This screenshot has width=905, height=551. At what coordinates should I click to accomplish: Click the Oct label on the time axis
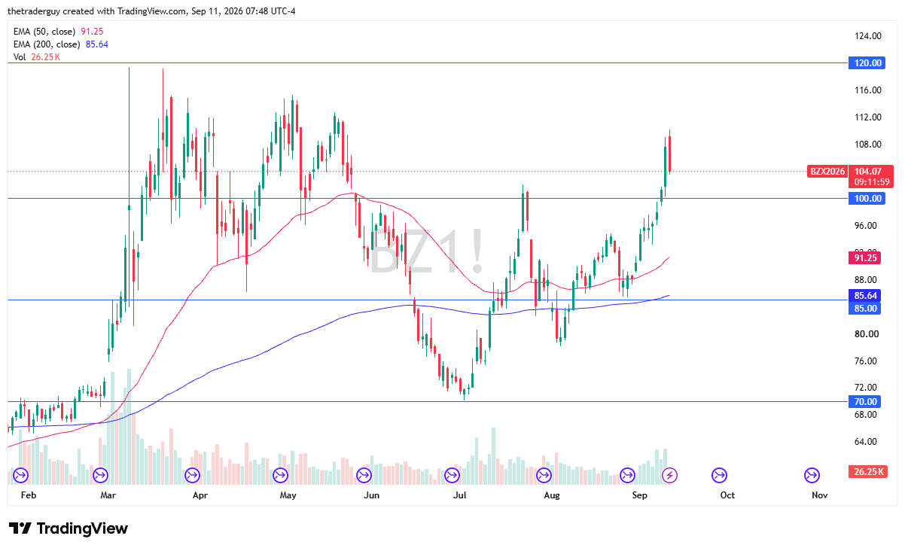(727, 495)
